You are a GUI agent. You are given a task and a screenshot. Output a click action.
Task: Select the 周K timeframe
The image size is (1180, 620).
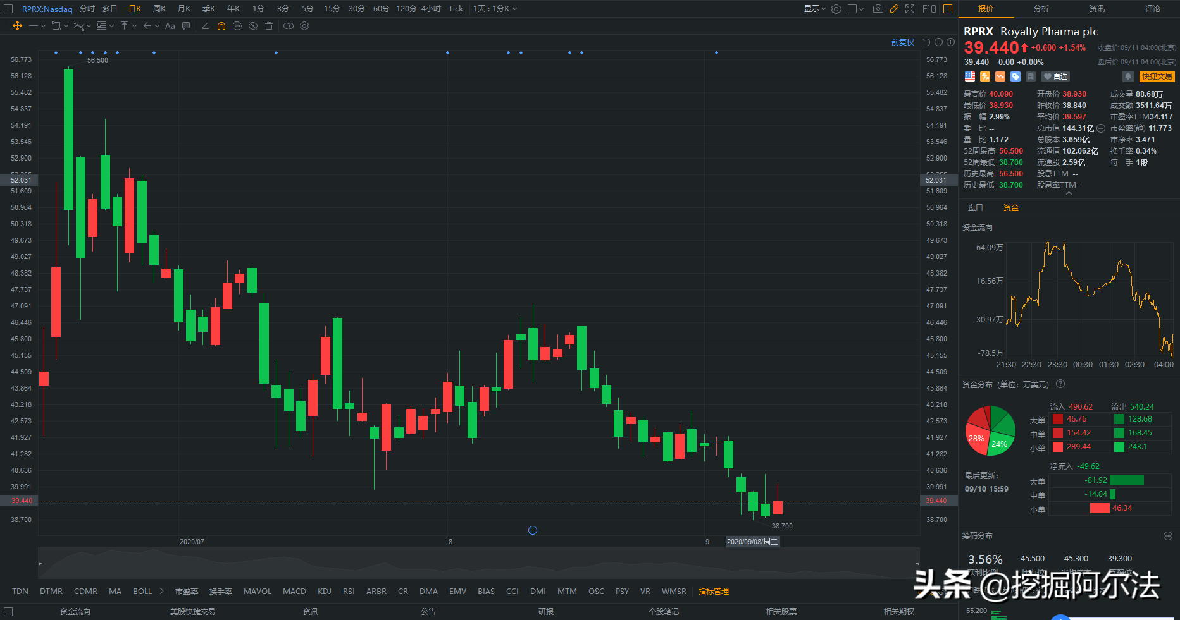pos(159,9)
